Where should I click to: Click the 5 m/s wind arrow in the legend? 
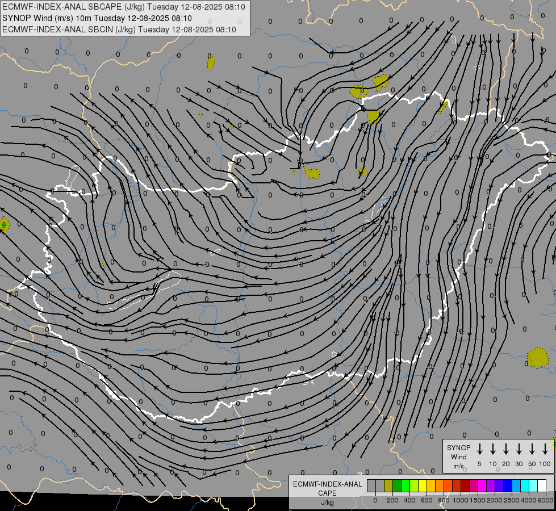[480, 449]
